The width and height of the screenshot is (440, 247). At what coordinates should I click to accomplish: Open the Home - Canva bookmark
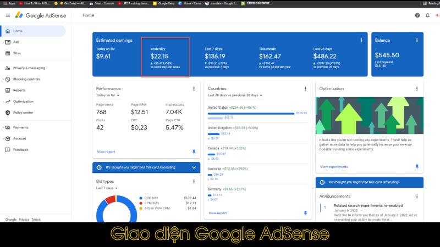tap(190, 3)
